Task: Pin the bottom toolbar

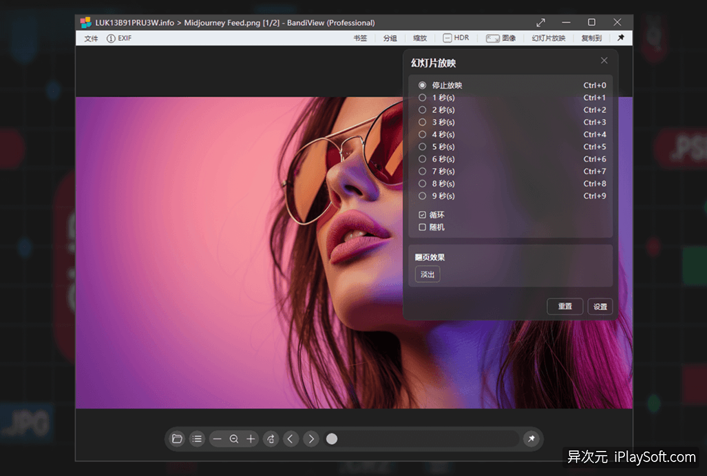Action: (531, 439)
